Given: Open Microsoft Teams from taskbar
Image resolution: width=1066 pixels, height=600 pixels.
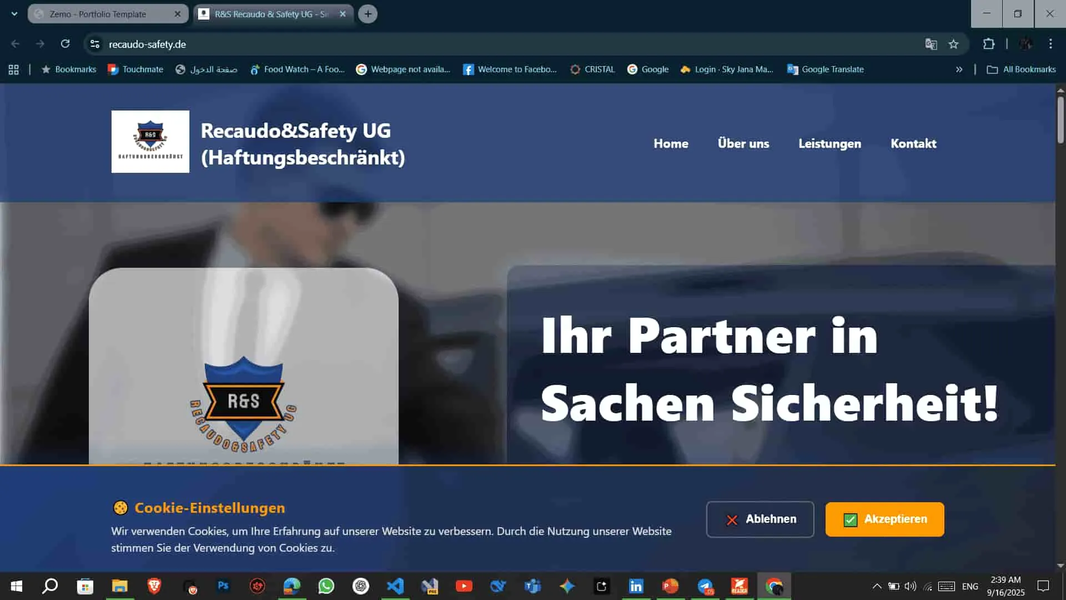Looking at the screenshot, I should coord(533,586).
